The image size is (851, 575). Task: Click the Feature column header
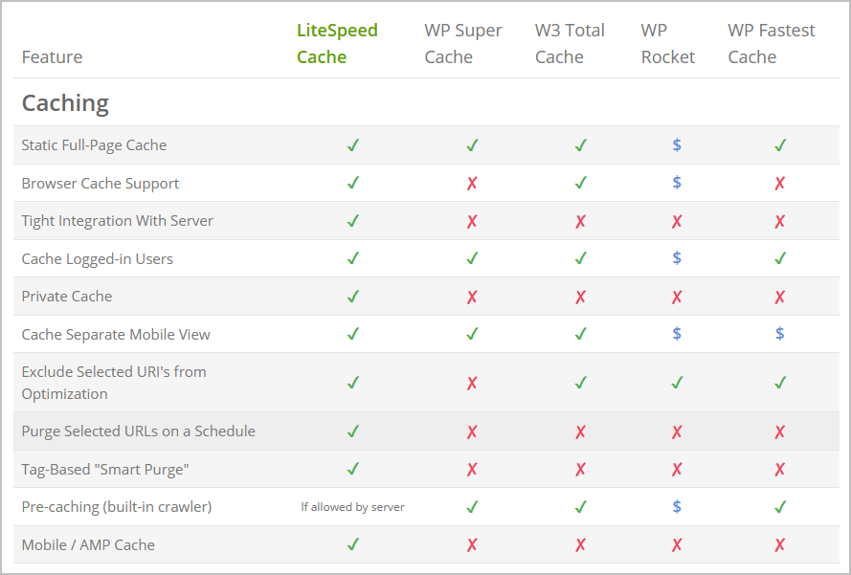(x=52, y=57)
